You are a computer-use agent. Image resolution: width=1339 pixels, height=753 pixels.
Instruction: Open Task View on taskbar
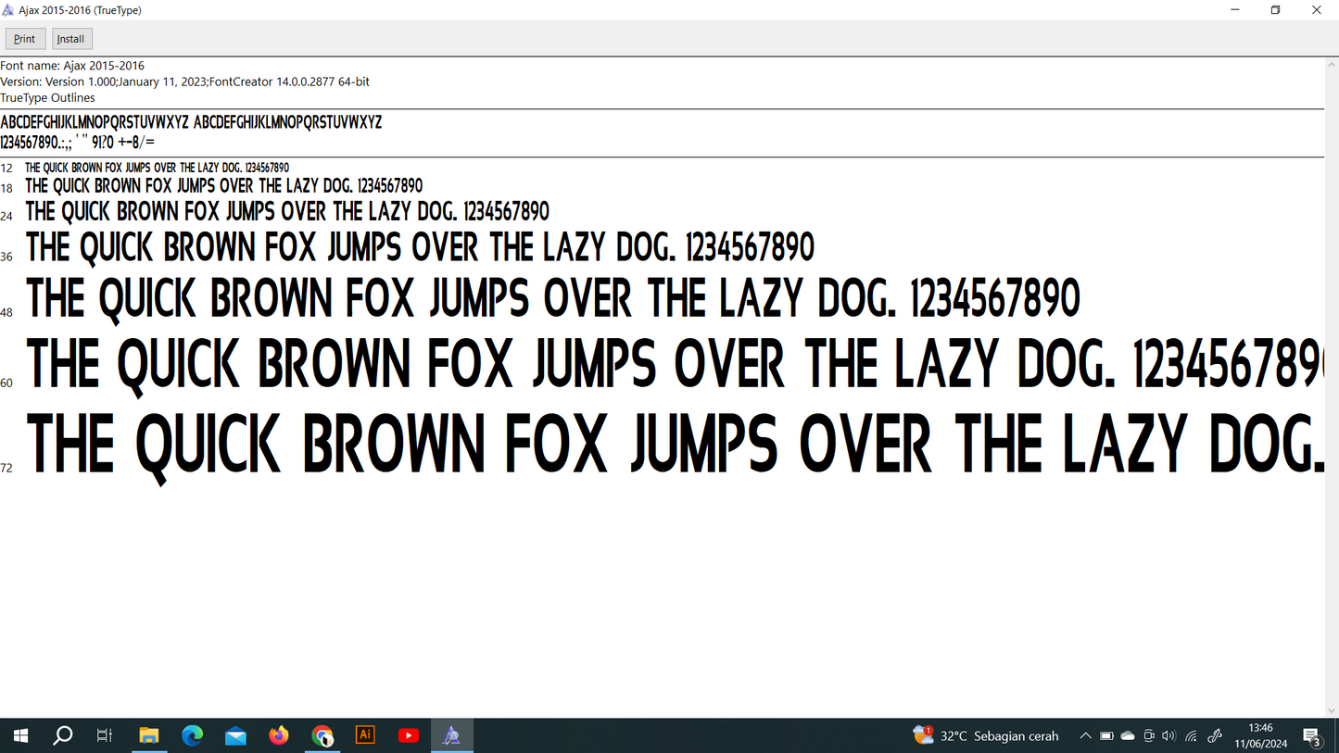105,735
